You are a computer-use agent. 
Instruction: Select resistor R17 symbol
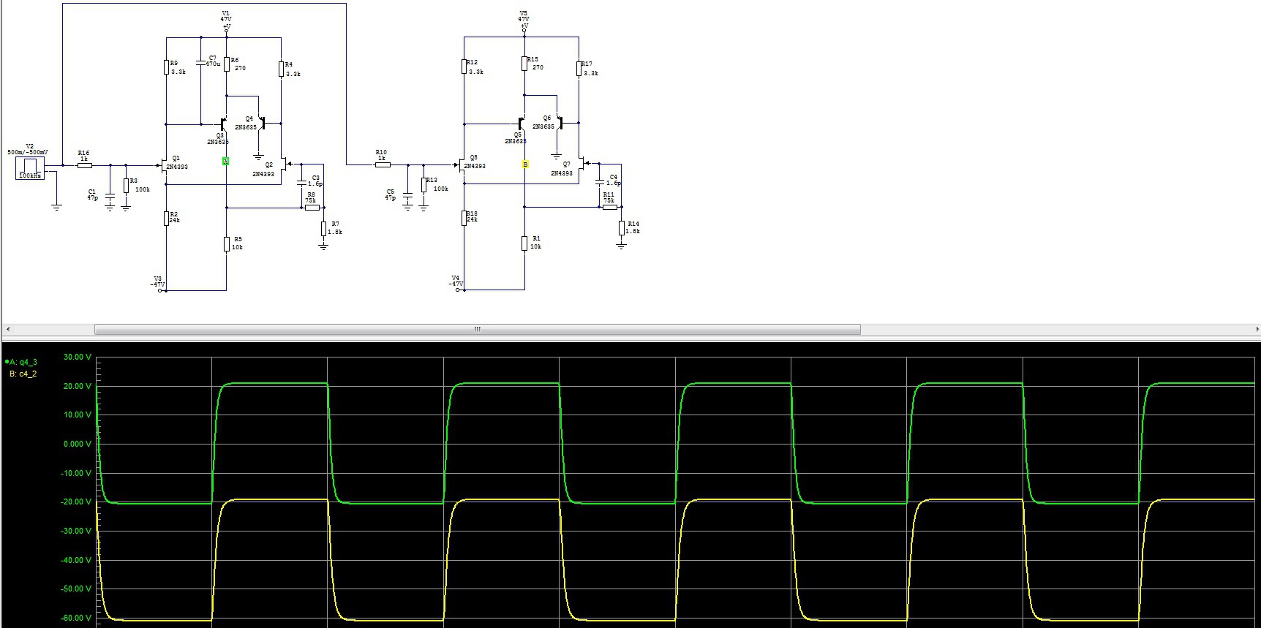click(x=579, y=68)
